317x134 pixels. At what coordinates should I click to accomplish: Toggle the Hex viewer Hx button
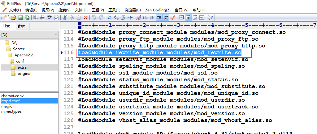[x=145, y=18]
